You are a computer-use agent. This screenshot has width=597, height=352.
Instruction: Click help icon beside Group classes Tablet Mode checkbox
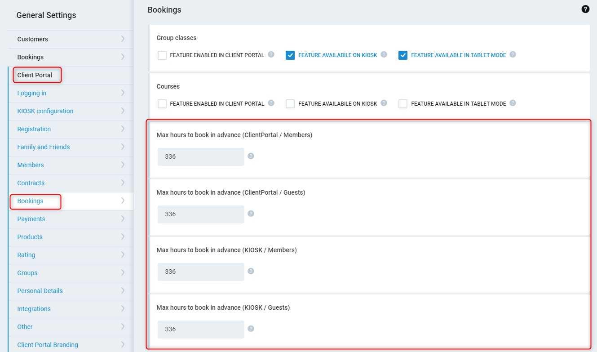513,54
